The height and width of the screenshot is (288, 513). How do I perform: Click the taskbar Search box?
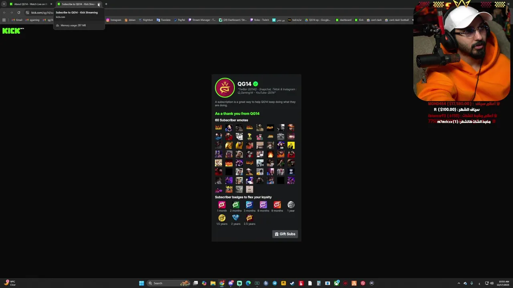168,283
